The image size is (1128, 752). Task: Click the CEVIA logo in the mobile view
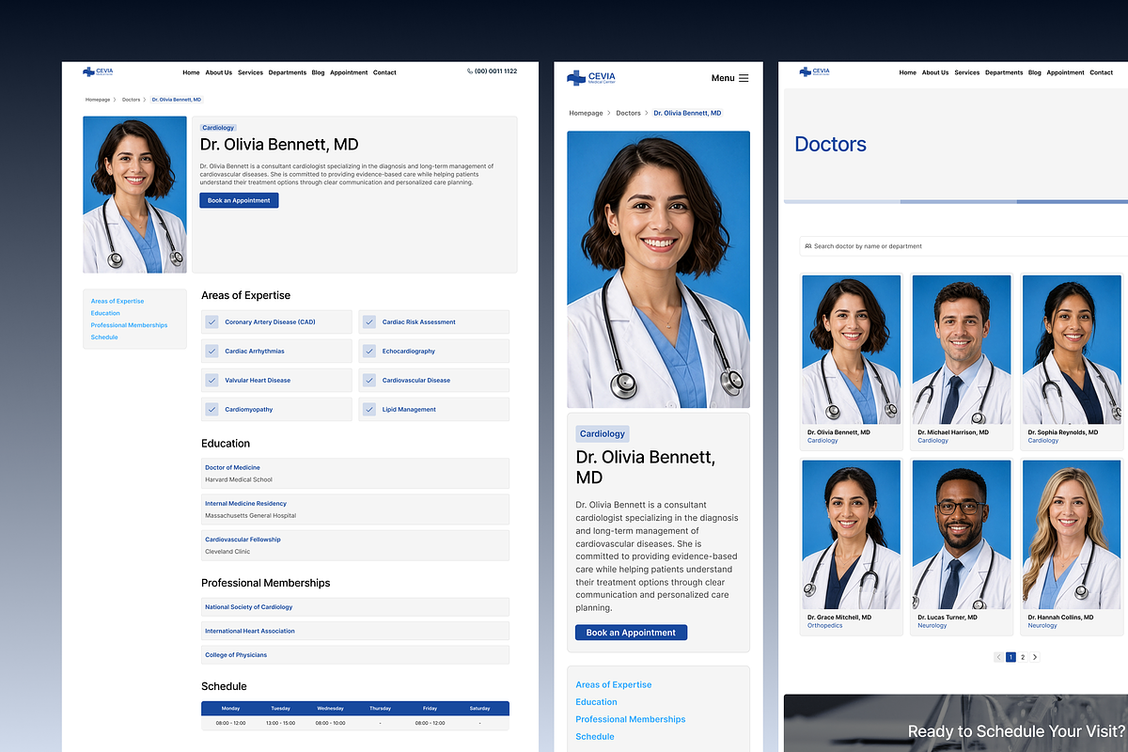[x=591, y=78]
